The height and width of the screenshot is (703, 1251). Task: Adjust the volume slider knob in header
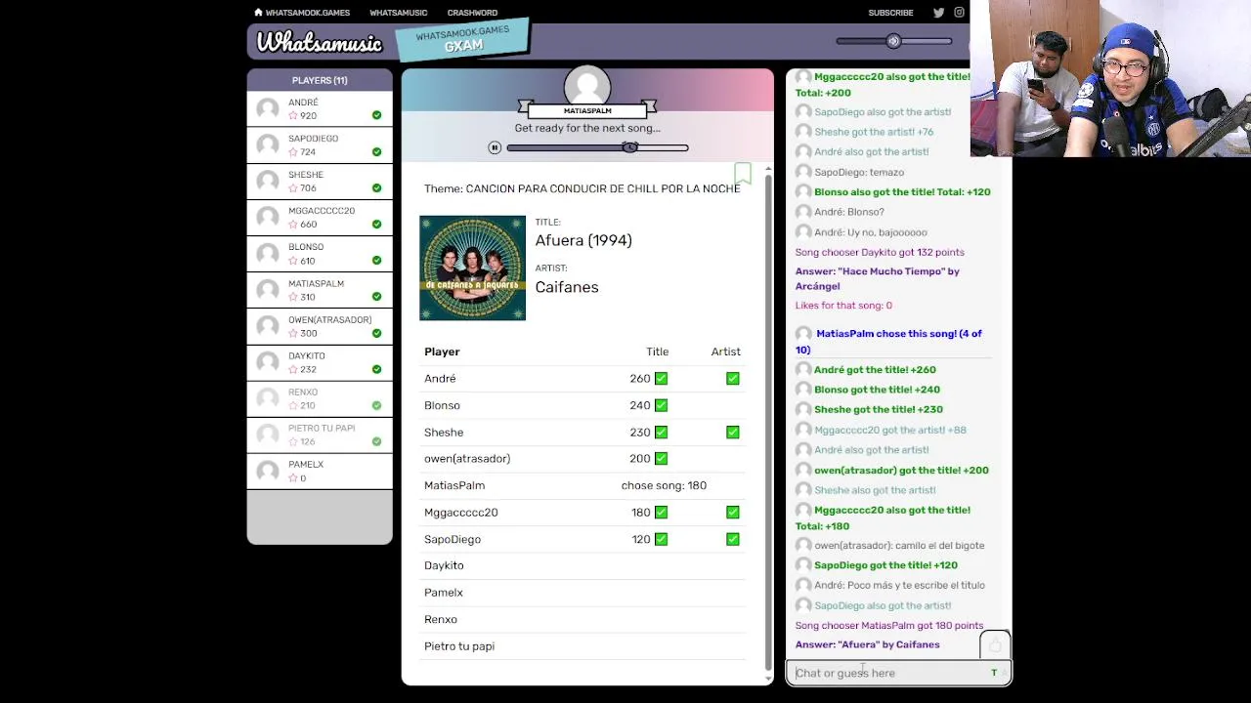[893, 41]
